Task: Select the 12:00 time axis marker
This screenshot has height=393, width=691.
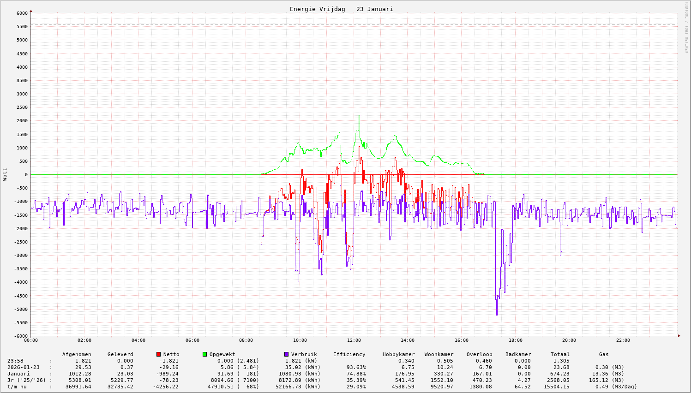Action: (x=354, y=340)
